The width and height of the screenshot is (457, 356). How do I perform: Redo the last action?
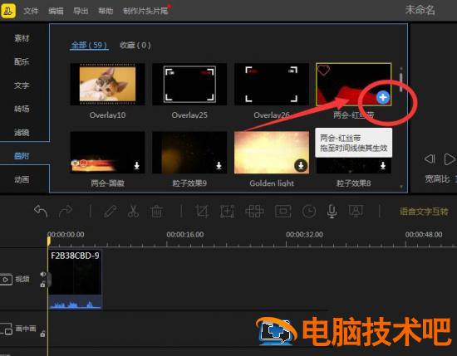coord(66,211)
